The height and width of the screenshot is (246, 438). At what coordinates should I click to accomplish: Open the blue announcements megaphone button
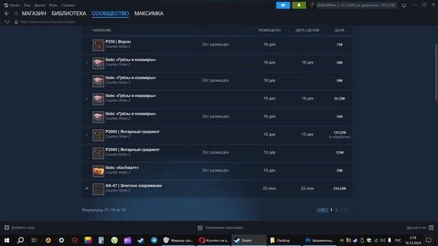[x=283, y=5]
